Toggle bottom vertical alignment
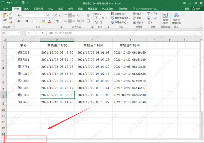The height and width of the screenshot is (143, 204). (74, 15)
